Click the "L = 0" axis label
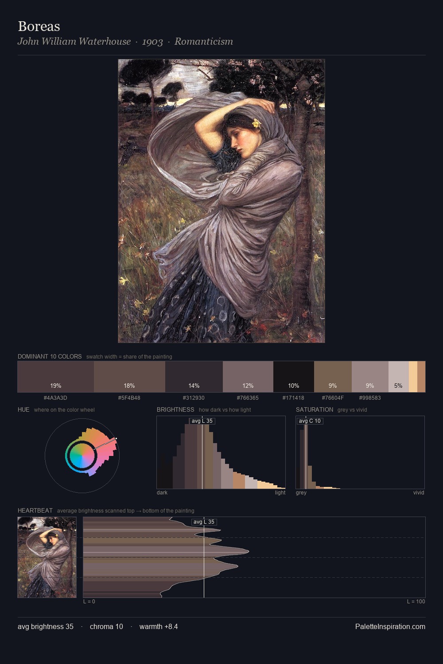This screenshot has width=443, height=664. pos(89,602)
